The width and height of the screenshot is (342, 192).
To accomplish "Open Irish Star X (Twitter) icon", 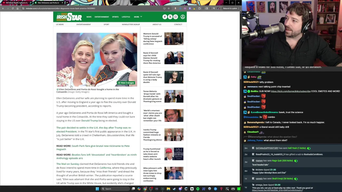I will [170, 17].
